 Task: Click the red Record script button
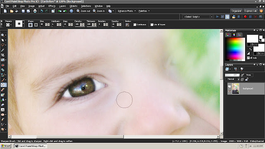[245, 17]
